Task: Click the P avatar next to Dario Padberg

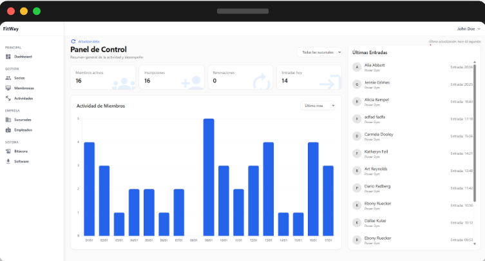Action: tap(357, 188)
